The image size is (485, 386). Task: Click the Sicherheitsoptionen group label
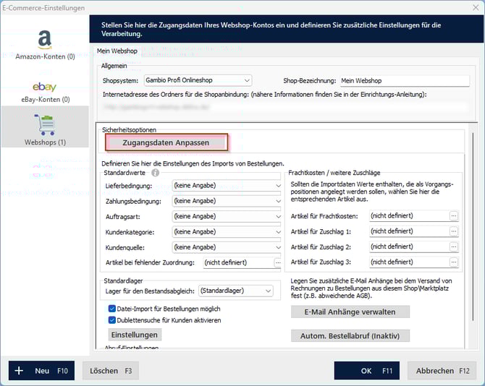point(129,129)
